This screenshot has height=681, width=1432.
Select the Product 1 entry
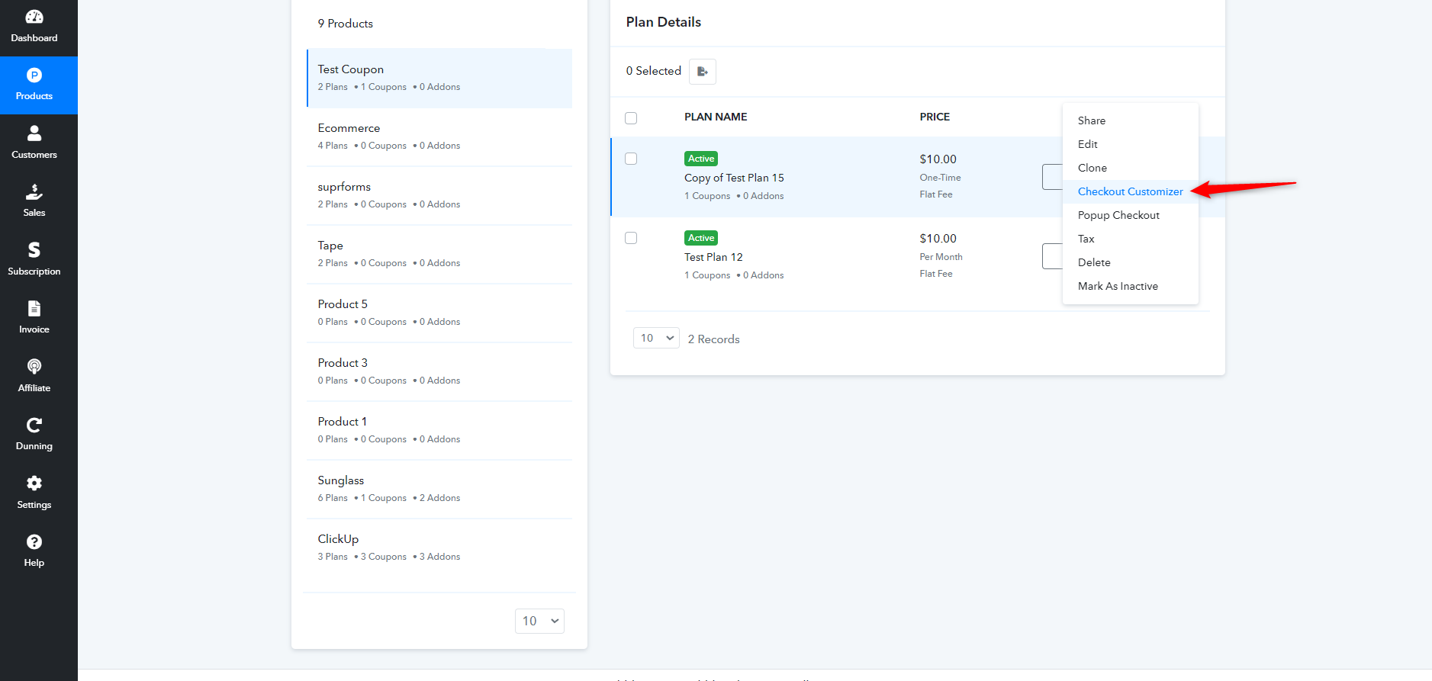click(x=439, y=430)
